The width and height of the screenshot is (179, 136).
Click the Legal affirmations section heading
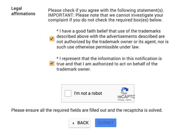(23, 11)
